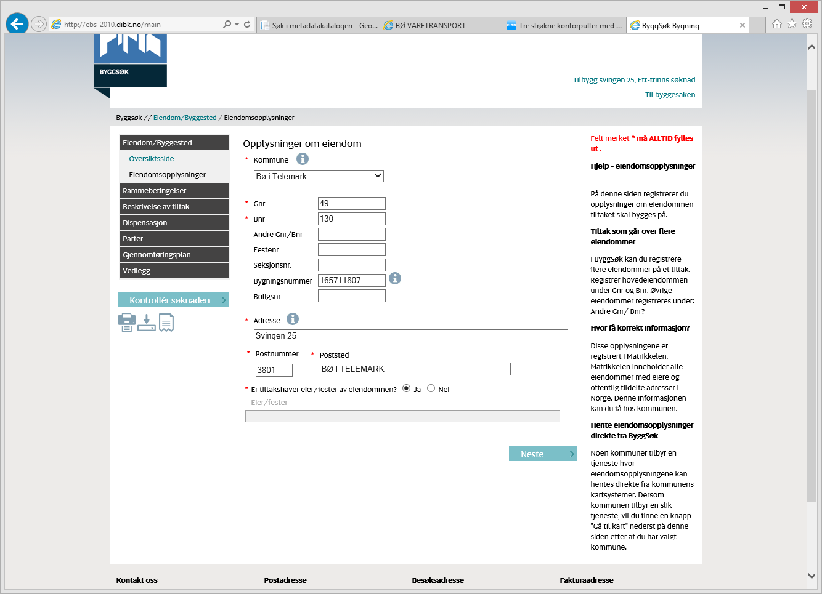Click the info icon beside Bygningsnummer

point(395,278)
